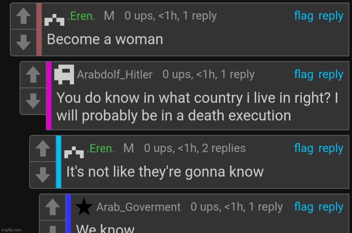Upvote Arabdolf_Hitler's comment about country
352x233 pixels.
(x=33, y=74)
